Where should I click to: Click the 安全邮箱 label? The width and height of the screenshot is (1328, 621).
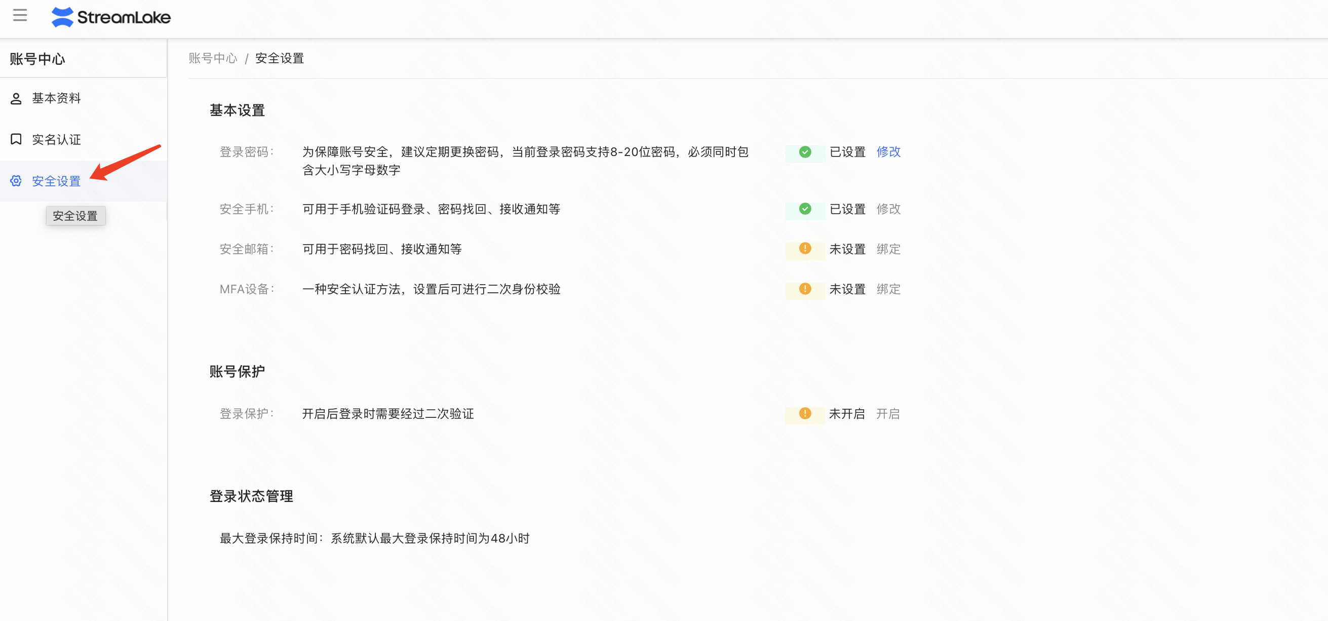pyautogui.click(x=247, y=249)
